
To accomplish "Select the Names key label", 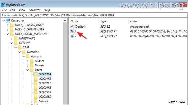I will click(43, 101).
